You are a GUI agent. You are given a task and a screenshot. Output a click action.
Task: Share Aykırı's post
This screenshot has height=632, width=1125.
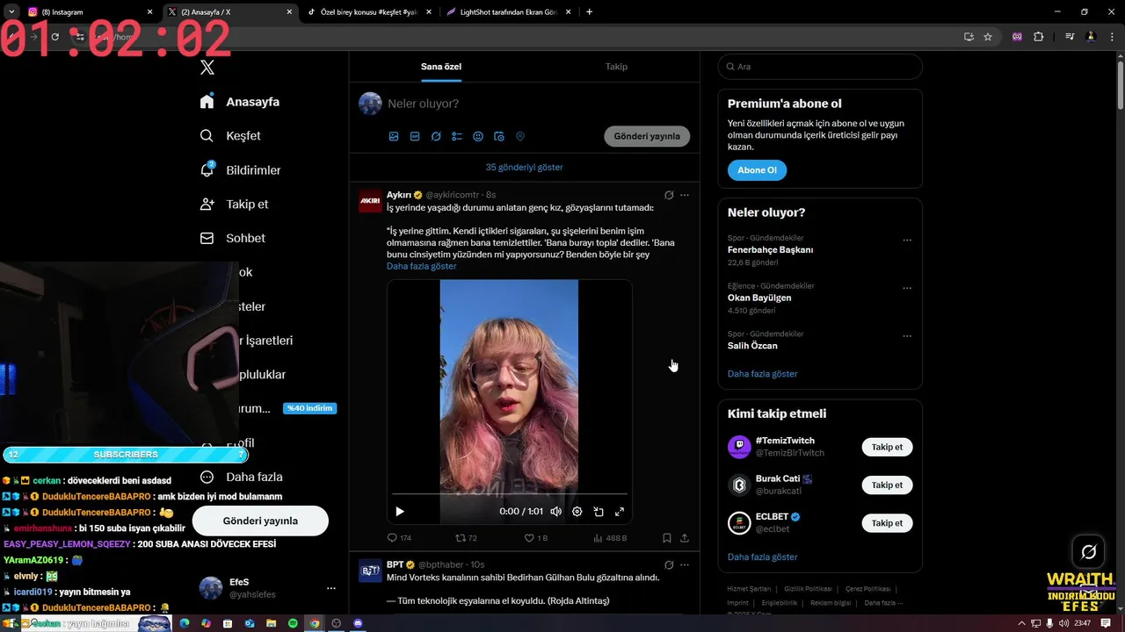tap(685, 538)
